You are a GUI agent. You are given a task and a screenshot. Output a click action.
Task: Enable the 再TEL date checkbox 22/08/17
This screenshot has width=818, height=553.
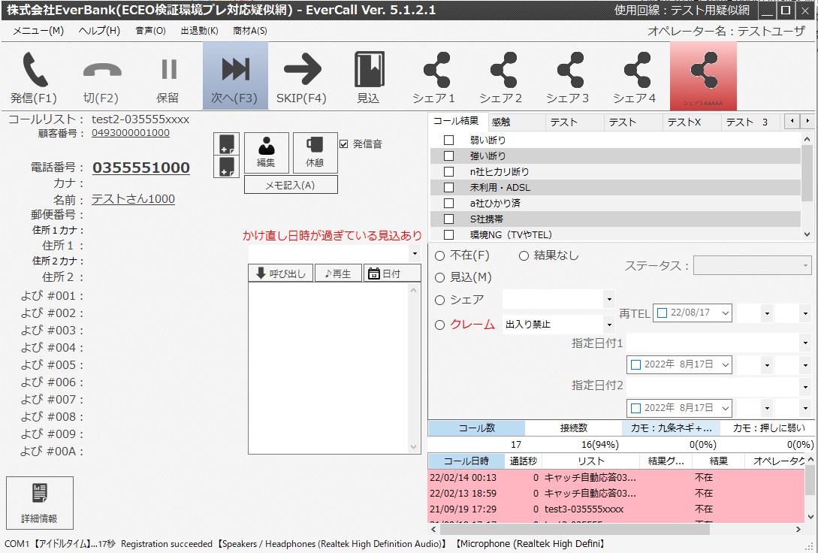pos(662,313)
